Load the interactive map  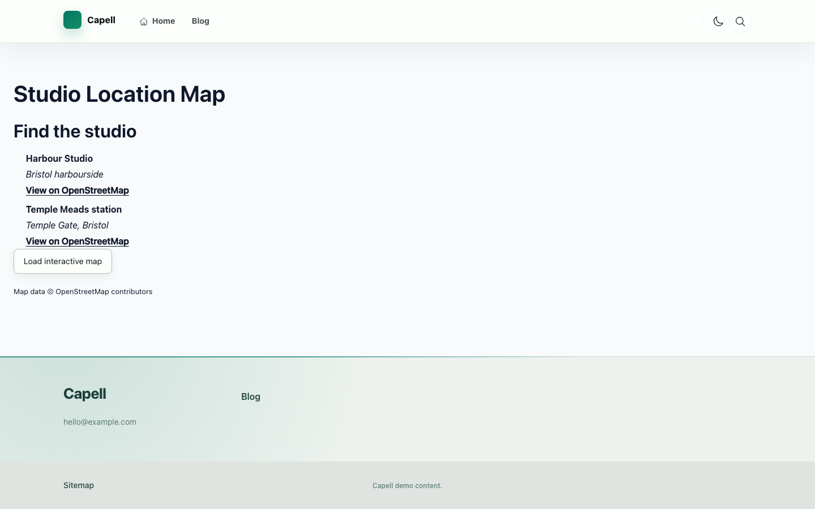63,261
